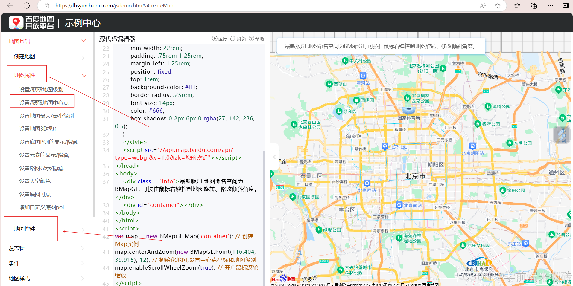Expand the 地图样式 section arrow
Image resolution: width=573 pixels, height=286 pixels.
pos(83,279)
